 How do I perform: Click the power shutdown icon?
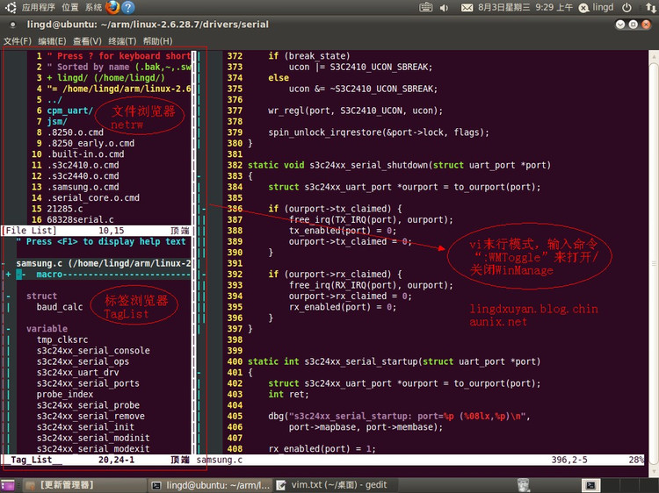[x=626, y=8]
